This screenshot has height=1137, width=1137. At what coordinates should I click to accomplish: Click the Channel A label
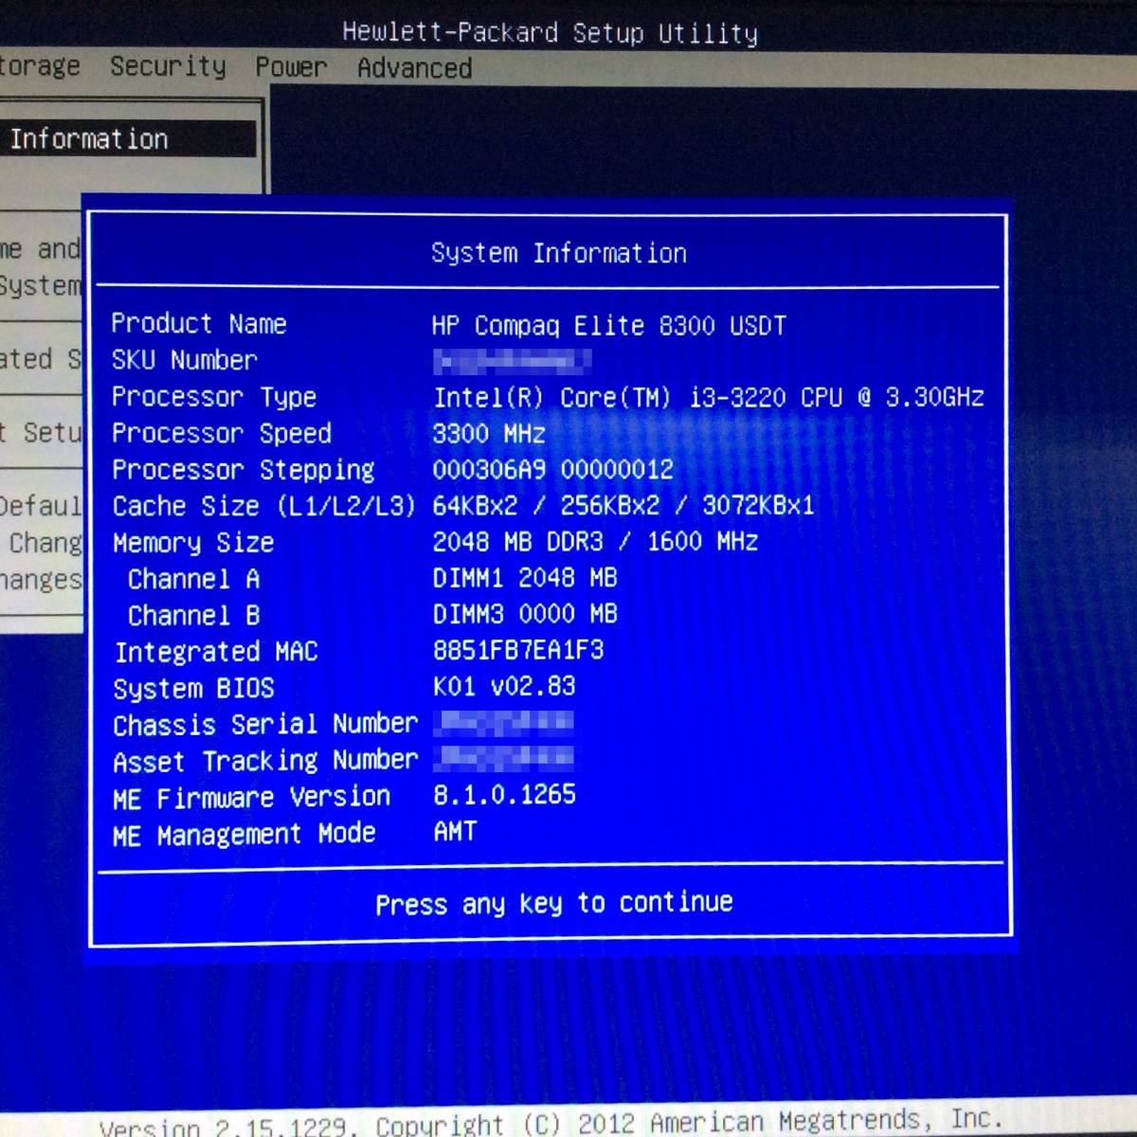[193, 579]
